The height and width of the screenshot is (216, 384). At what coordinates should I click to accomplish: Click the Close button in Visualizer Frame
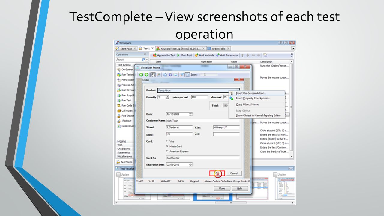tap(222, 189)
